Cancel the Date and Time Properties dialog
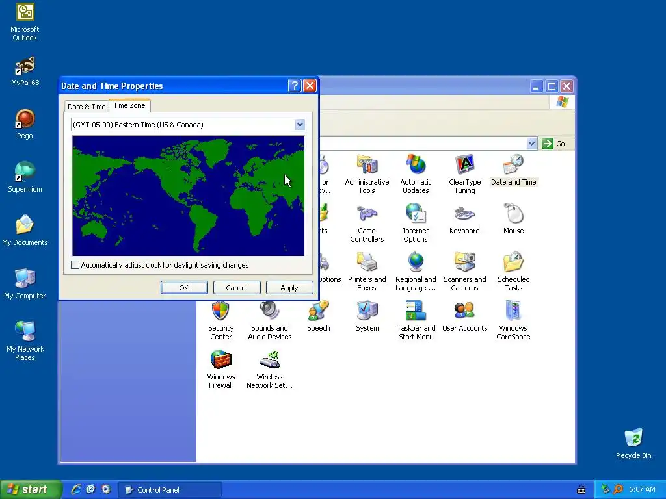Screen dimensions: 666x499 237,288
